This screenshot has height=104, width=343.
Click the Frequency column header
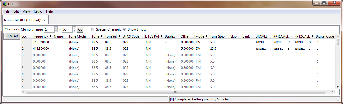pos(42,36)
